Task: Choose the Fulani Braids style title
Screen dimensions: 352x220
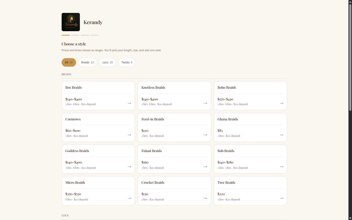Action: coord(152,151)
